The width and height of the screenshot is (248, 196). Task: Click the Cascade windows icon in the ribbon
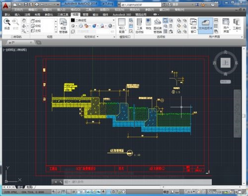coord(216,31)
